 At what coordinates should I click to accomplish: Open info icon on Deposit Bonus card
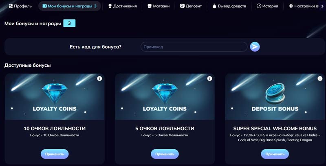[x=319, y=79]
